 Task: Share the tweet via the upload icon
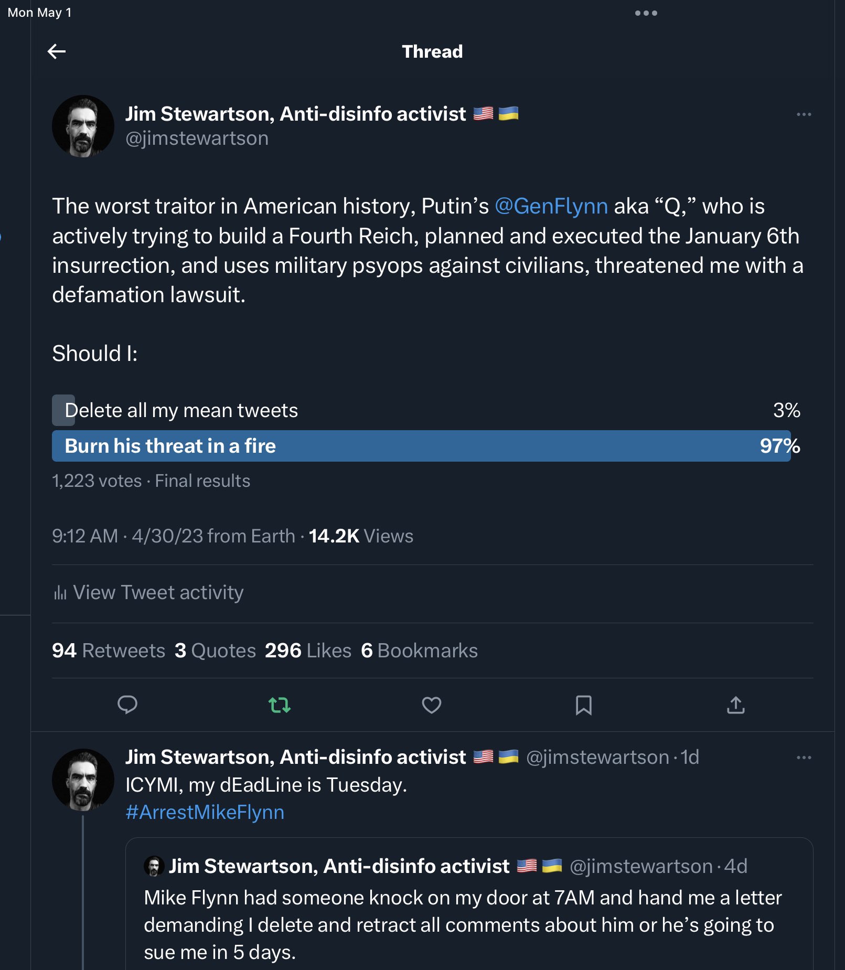pyautogui.click(x=736, y=705)
